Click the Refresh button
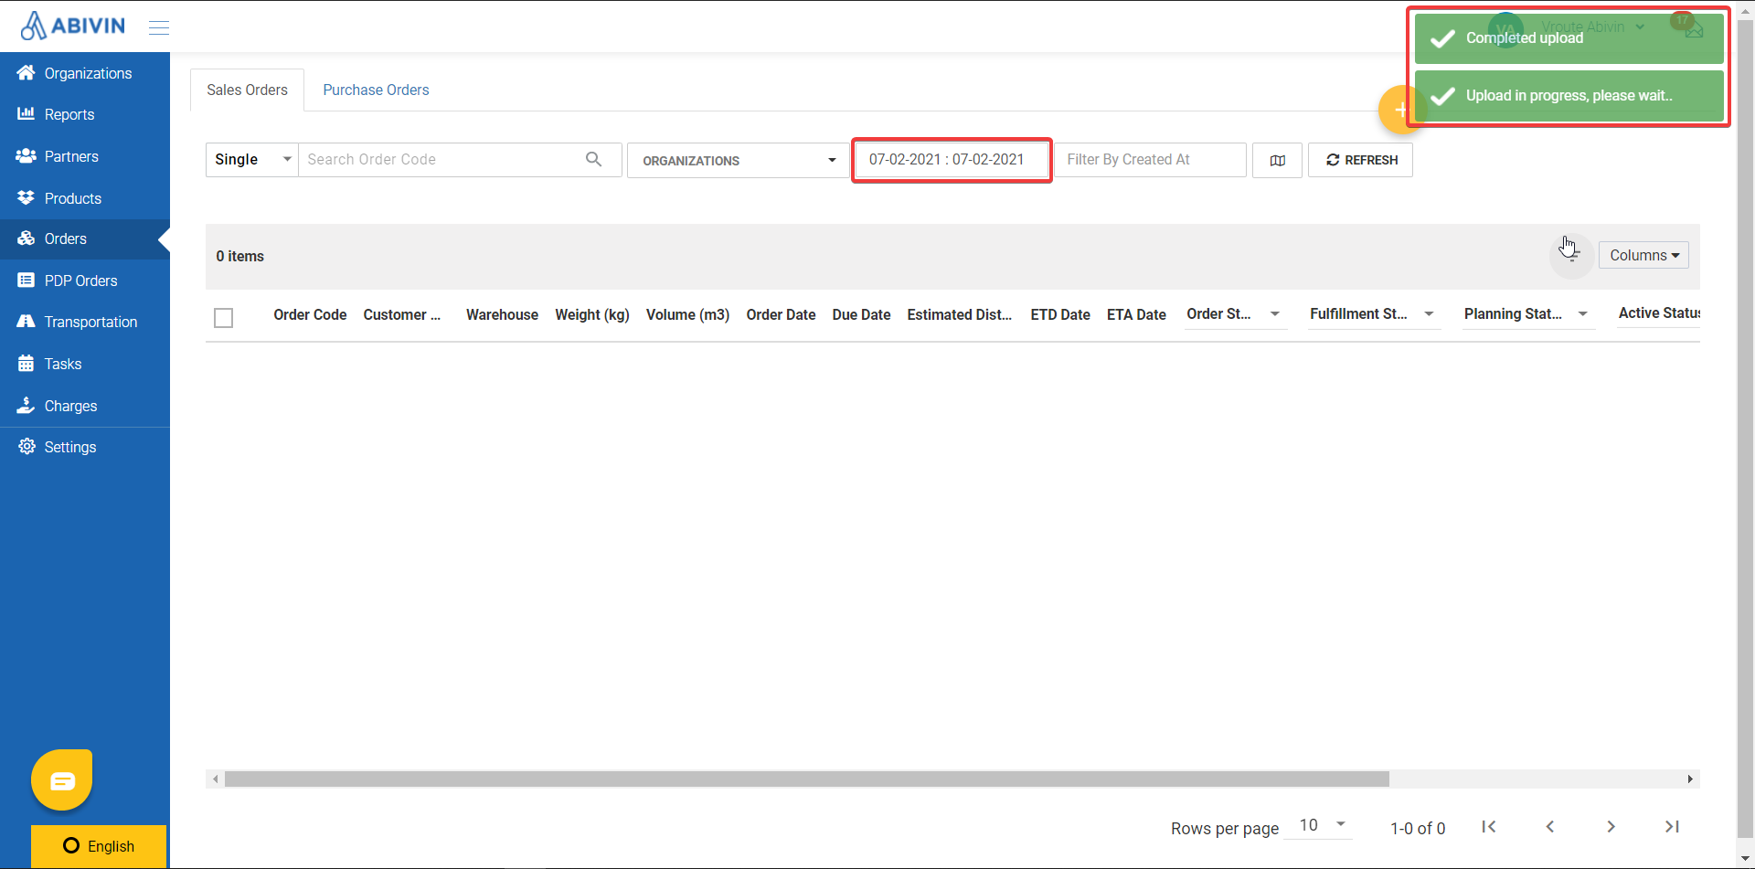This screenshot has width=1755, height=869. pyautogui.click(x=1360, y=160)
